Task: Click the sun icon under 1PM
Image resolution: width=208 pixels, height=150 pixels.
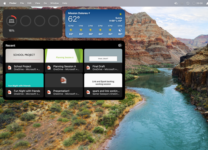Action: pos(81,30)
